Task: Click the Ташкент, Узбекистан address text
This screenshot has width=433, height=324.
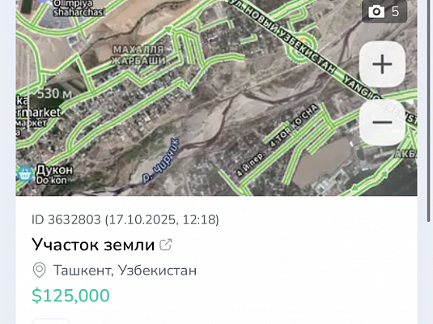Action: pos(125,270)
